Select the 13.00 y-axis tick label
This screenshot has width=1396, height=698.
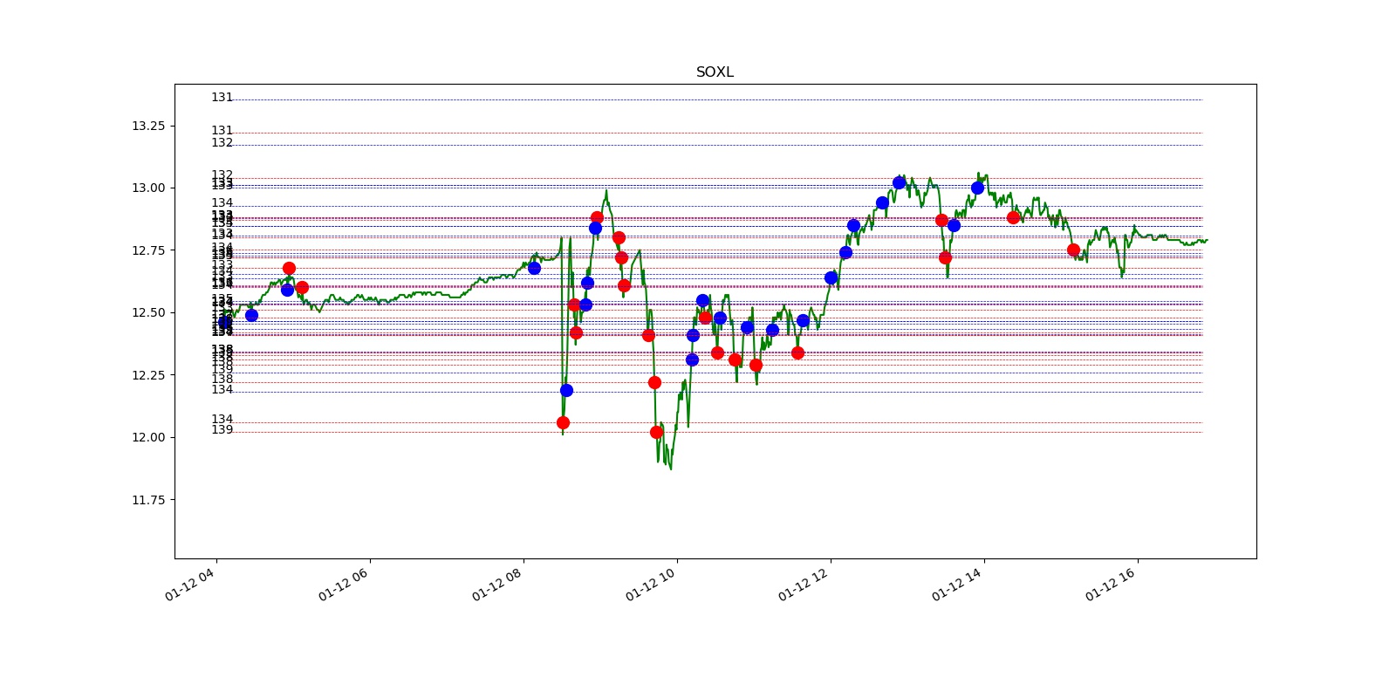pyautogui.click(x=147, y=188)
